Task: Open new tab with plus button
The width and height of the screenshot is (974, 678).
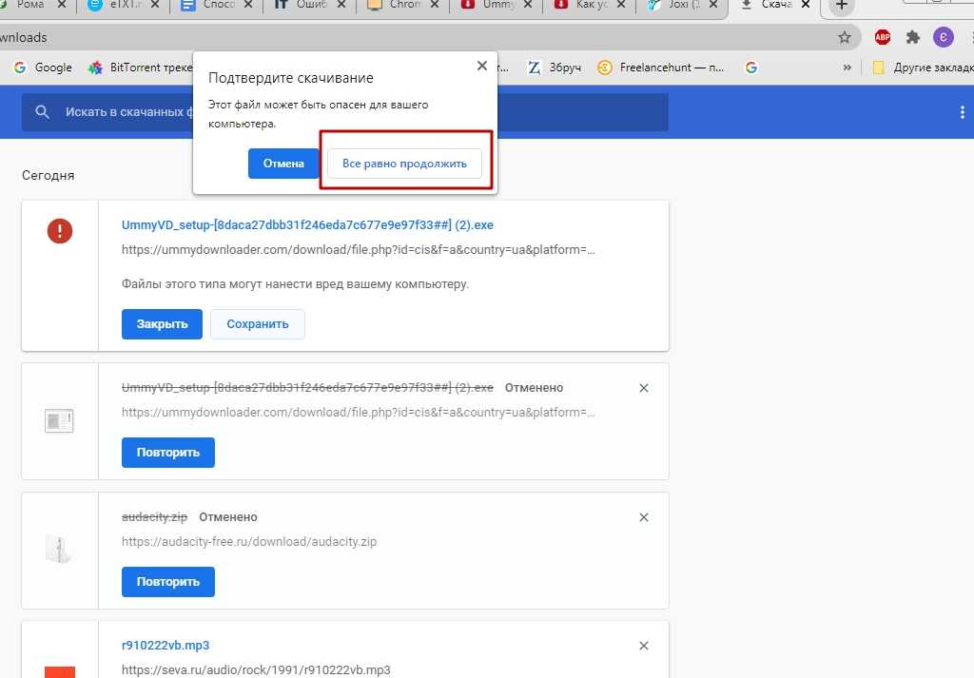Action: 841,6
